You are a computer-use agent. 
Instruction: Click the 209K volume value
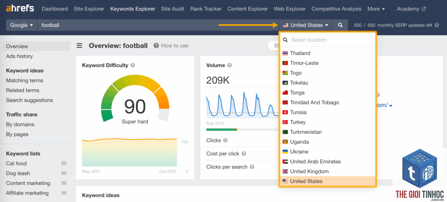pos(218,80)
